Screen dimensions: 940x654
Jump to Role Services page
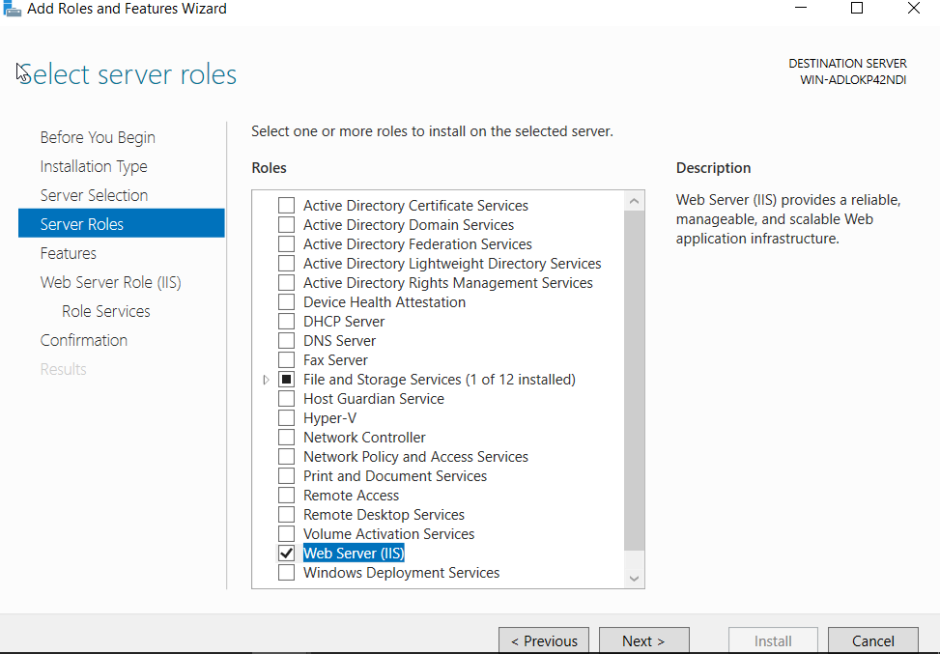(106, 311)
